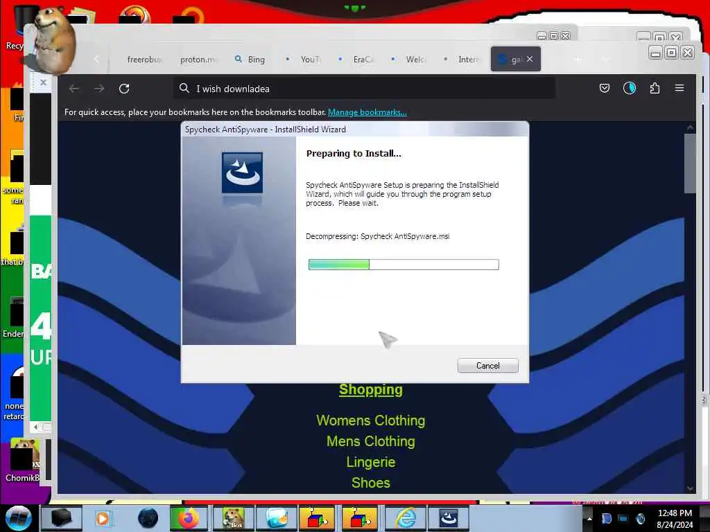This screenshot has height=532, width=710.
Task: Open the Ender desktop icon
Action: pyautogui.click(x=14, y=318)
